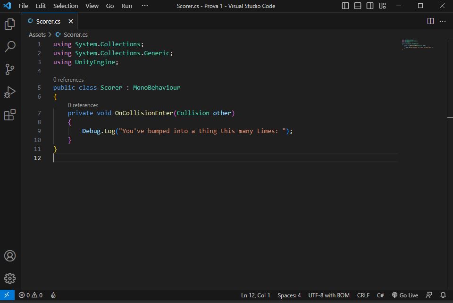The height and width of the screenshot is (303, 453).
Task: Open notifications via the bell icon
Action: pos(442,295)
